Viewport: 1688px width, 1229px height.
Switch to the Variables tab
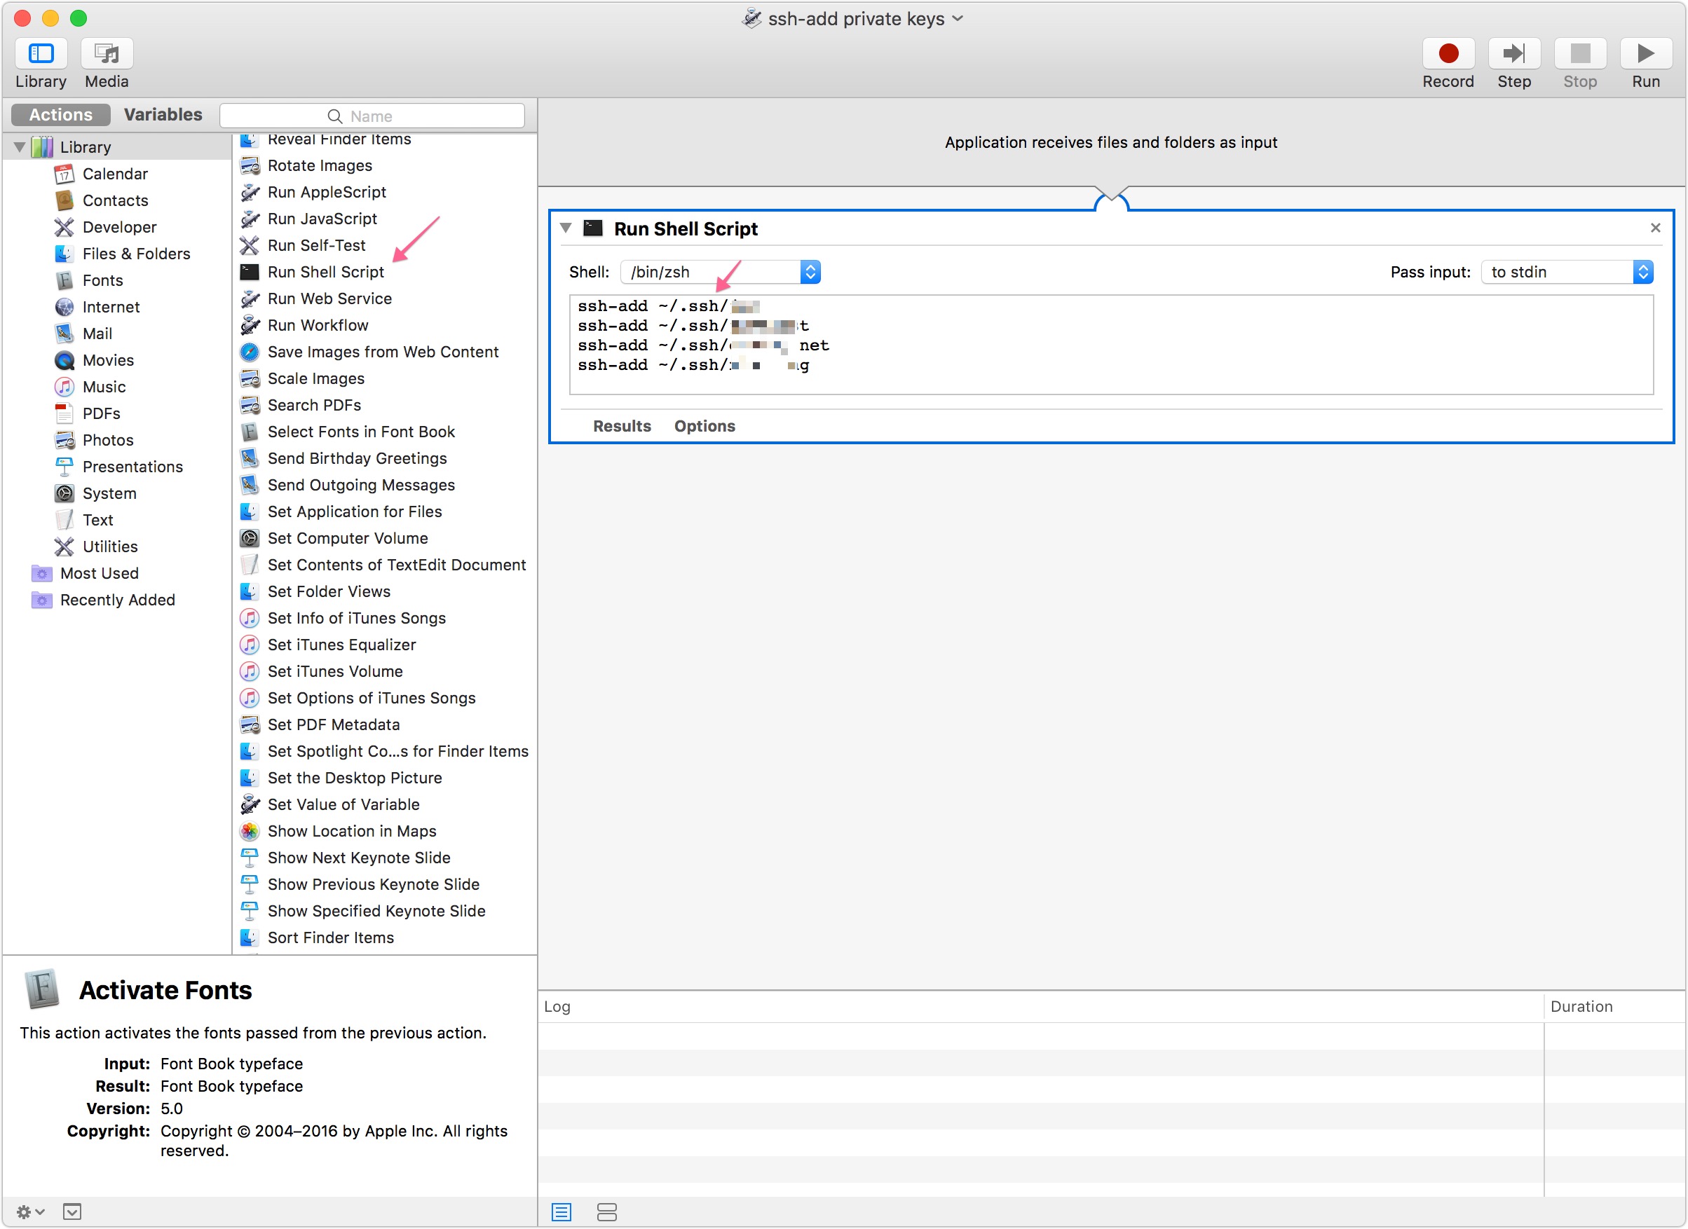163,115
